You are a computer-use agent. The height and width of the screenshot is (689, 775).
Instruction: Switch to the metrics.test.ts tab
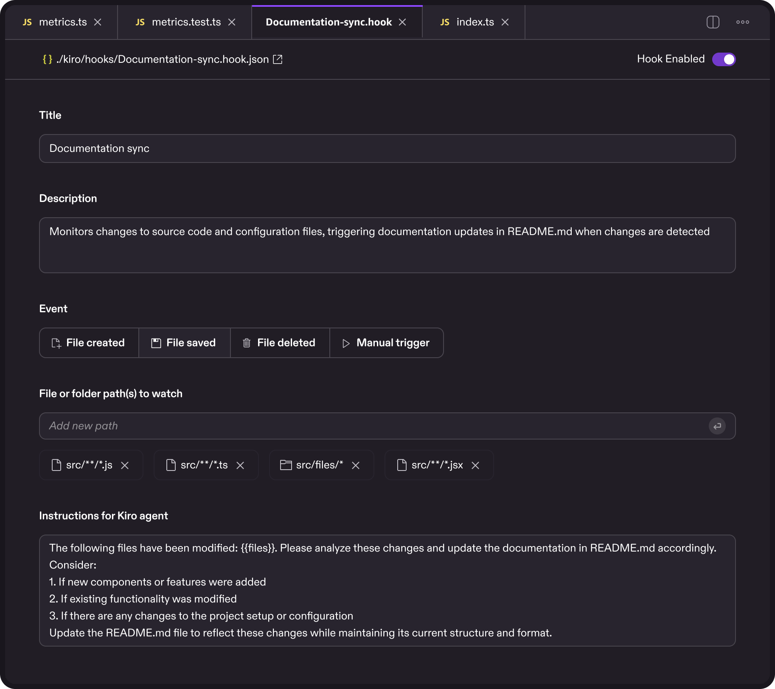[x=186, y=22]
